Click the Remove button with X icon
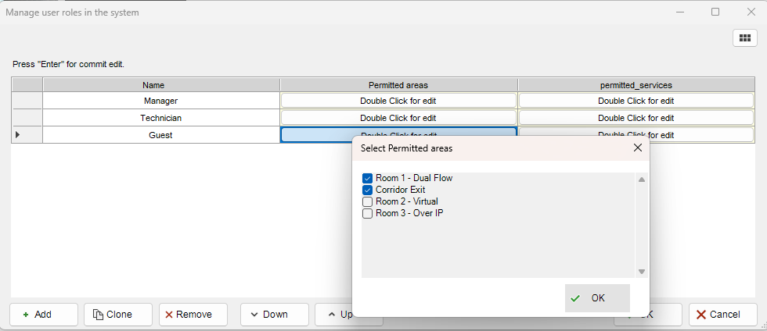Screen dimensions: 767x331 click(193, 315)
